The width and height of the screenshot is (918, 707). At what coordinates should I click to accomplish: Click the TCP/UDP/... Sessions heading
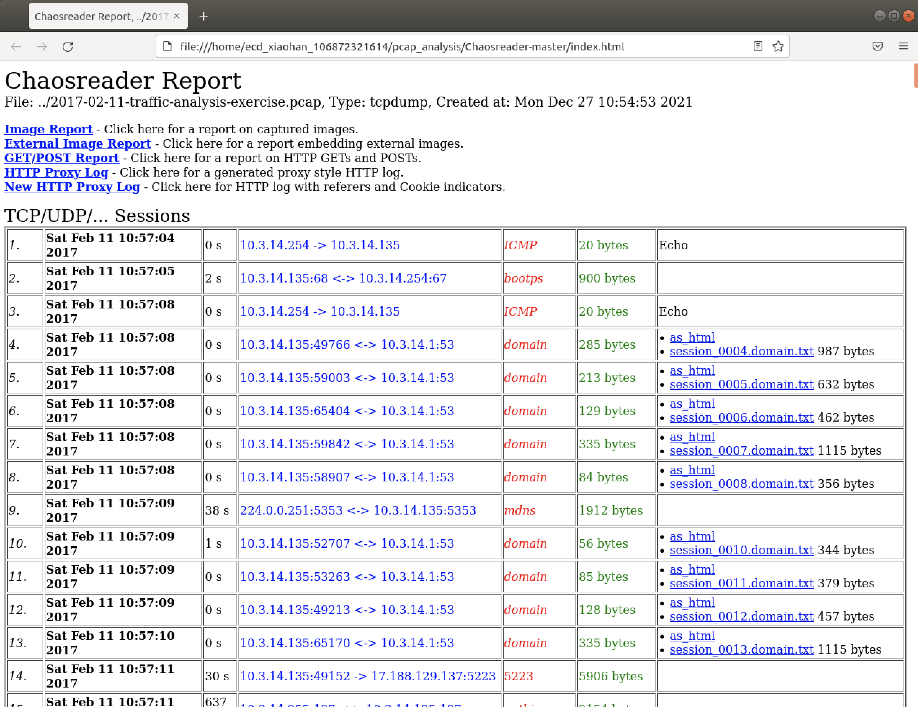coord(97,215)
